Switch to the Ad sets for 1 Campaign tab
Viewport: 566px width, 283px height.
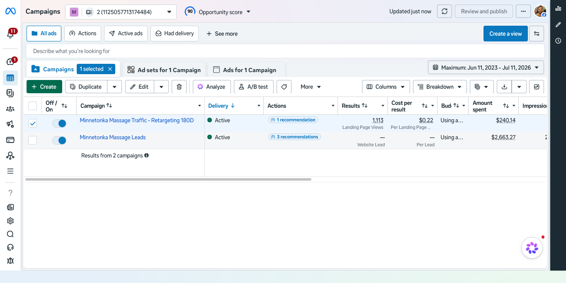click(x=164, y=70)
